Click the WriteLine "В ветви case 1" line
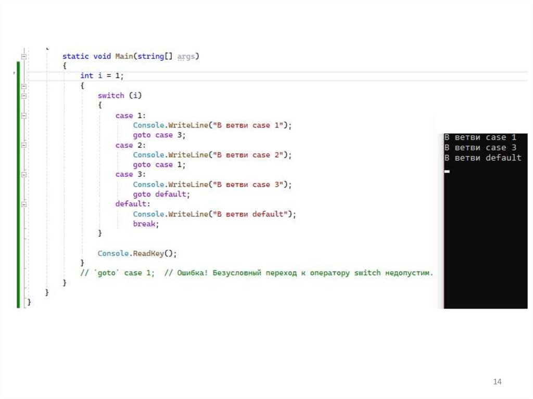This screenshot has width=533, height=399. click(x=212, y=125)
